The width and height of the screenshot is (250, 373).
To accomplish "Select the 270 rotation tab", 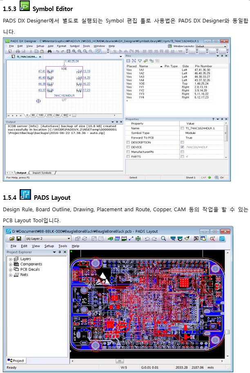I will pyautogui.click(x=49, y=115).
